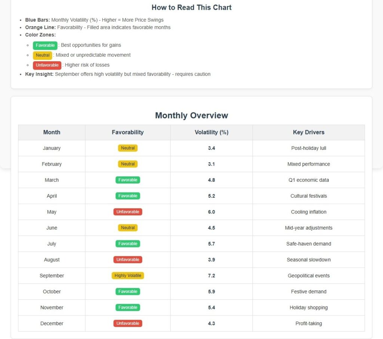Click the Unfavorable badge in the May row
The height and width of the screenshot is (339, 383).
pyautogui.click(x=128, y=212)
